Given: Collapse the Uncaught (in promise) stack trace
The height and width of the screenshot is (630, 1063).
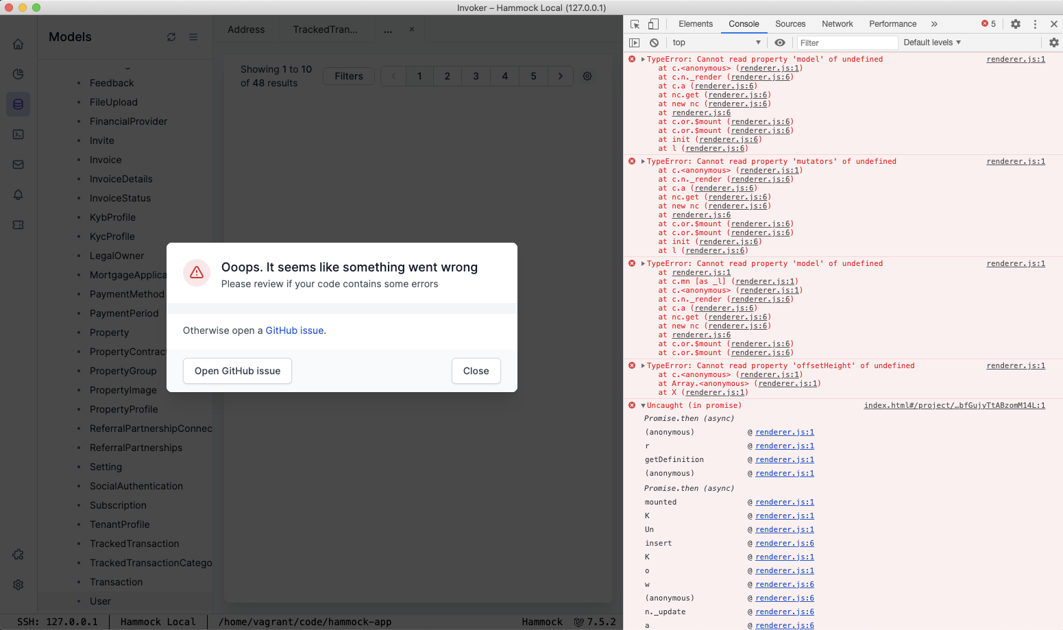Looking at the screenshot, I should (x=642, y=405).
